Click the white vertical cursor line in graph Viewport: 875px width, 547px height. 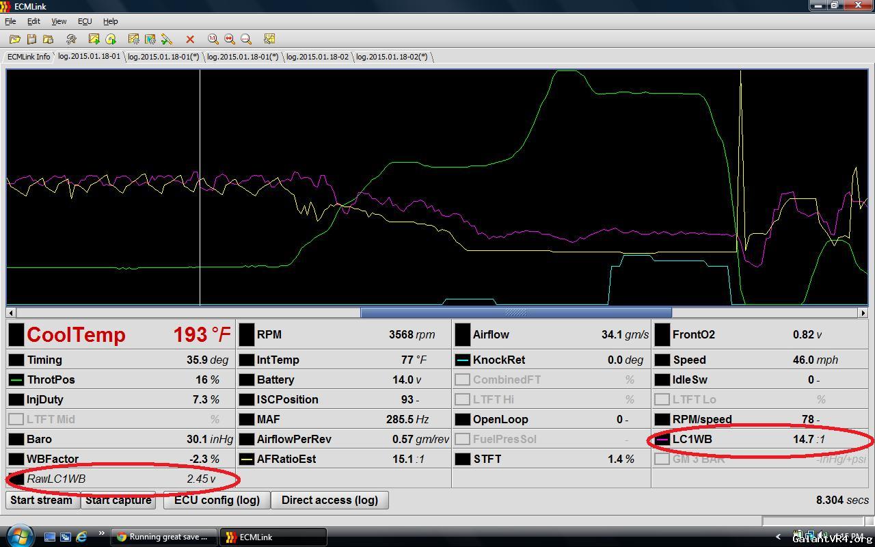[200, 188]
